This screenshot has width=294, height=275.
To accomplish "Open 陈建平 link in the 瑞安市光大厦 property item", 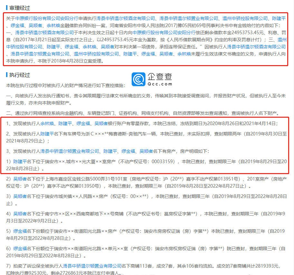I will pos(20,162).
